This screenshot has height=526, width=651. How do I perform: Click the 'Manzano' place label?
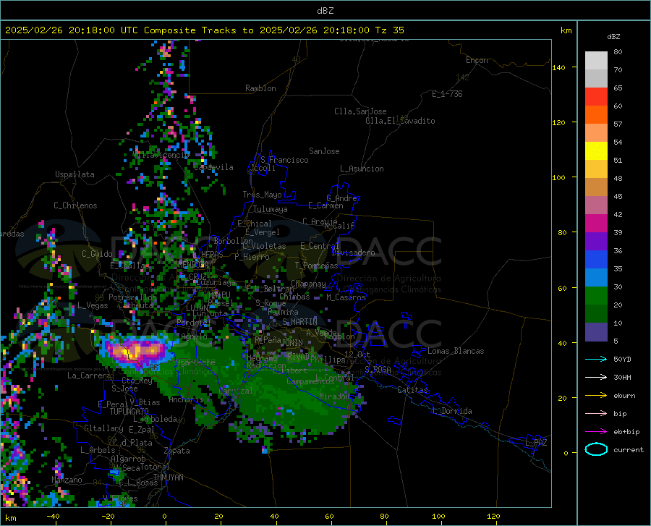click(x=67, y=480)
